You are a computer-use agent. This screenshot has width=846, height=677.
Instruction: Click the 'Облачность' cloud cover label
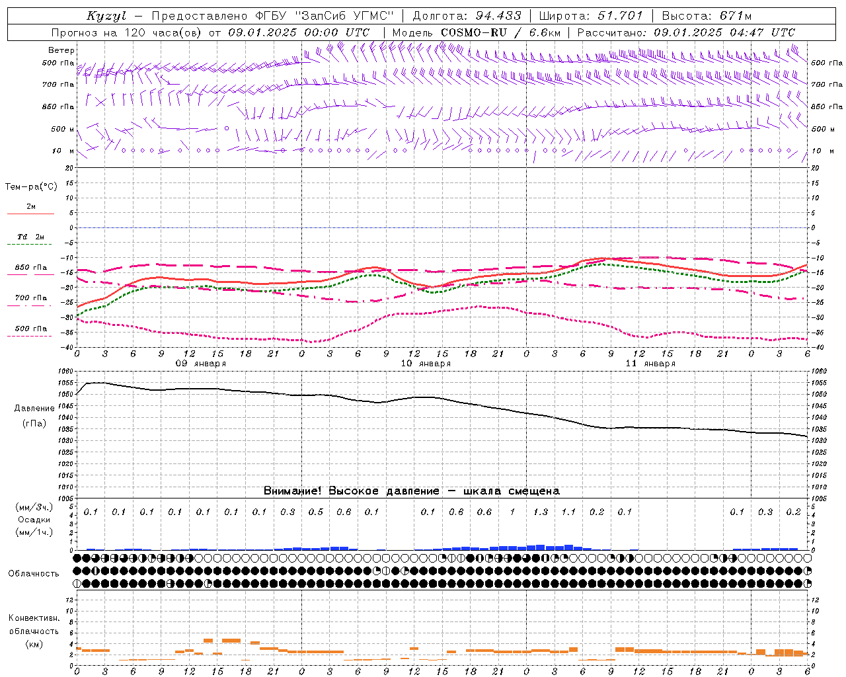click(x=34, y=574)
